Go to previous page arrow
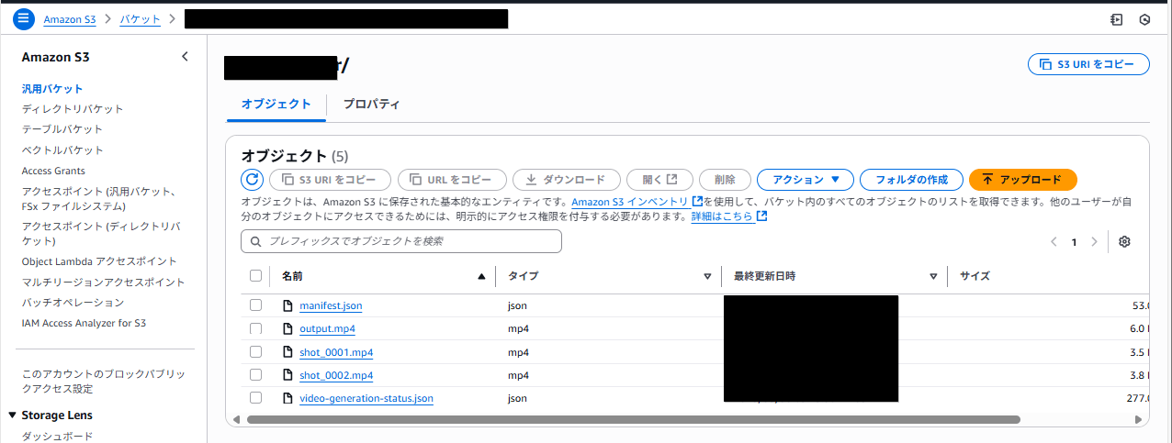This screenshot has width=1172, height=443. 1054,242
